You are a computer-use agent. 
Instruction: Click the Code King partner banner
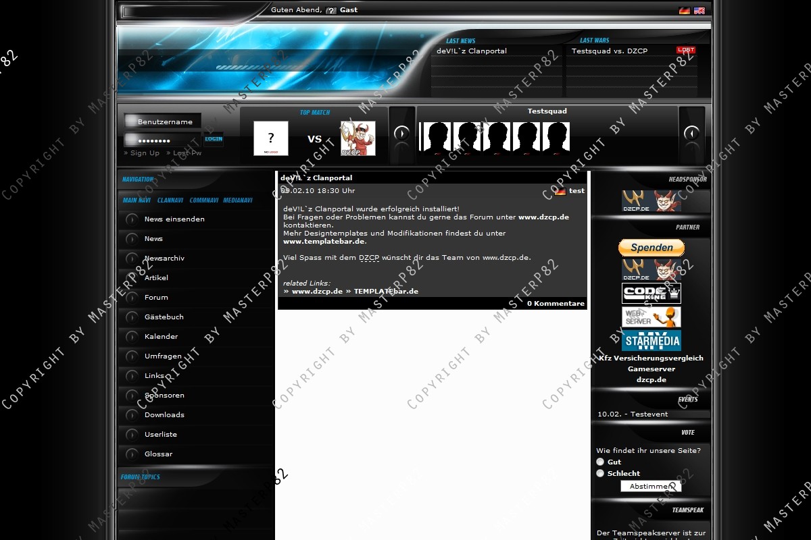(651, 293)
